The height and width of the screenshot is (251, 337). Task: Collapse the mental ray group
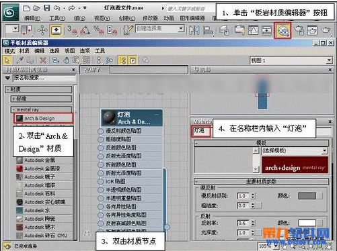click(41, 109)
